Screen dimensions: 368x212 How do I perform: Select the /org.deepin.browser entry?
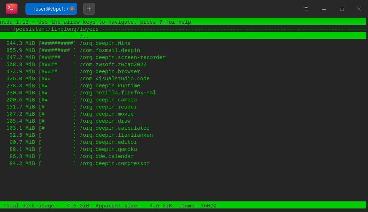[x=110, y=71]
